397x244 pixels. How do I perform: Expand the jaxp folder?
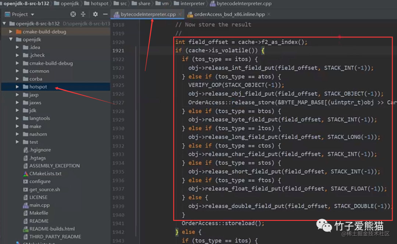tap(17, 95)
